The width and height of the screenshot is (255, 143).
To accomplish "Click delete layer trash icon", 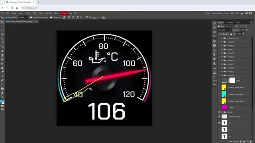I will 251,141.
